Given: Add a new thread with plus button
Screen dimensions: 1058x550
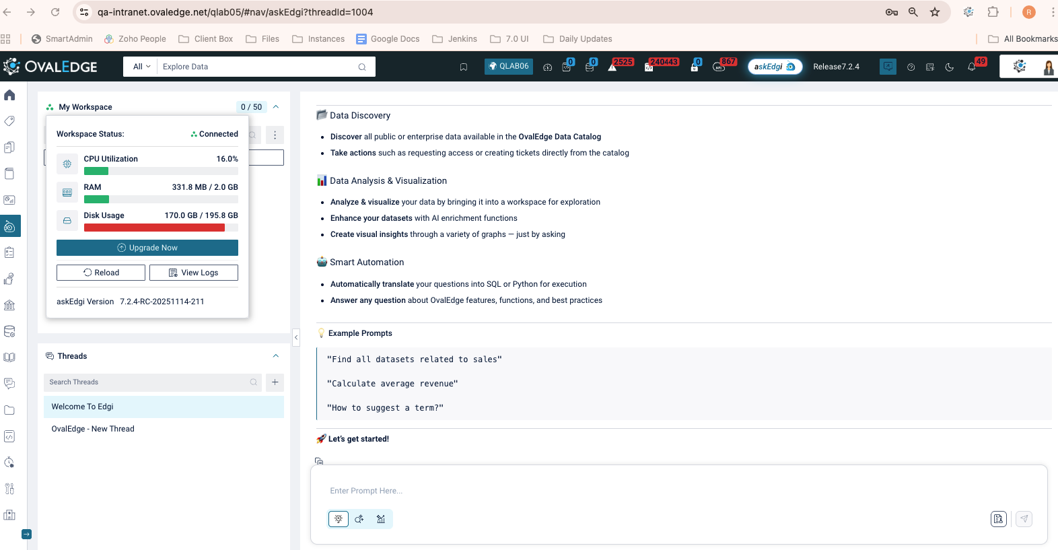Looking at the screenshot, I should [x=275, y=382].
